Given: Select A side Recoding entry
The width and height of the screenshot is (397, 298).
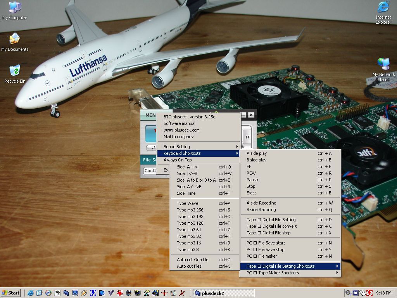Looking at the screenshot, I should click(x=290, y=203).
